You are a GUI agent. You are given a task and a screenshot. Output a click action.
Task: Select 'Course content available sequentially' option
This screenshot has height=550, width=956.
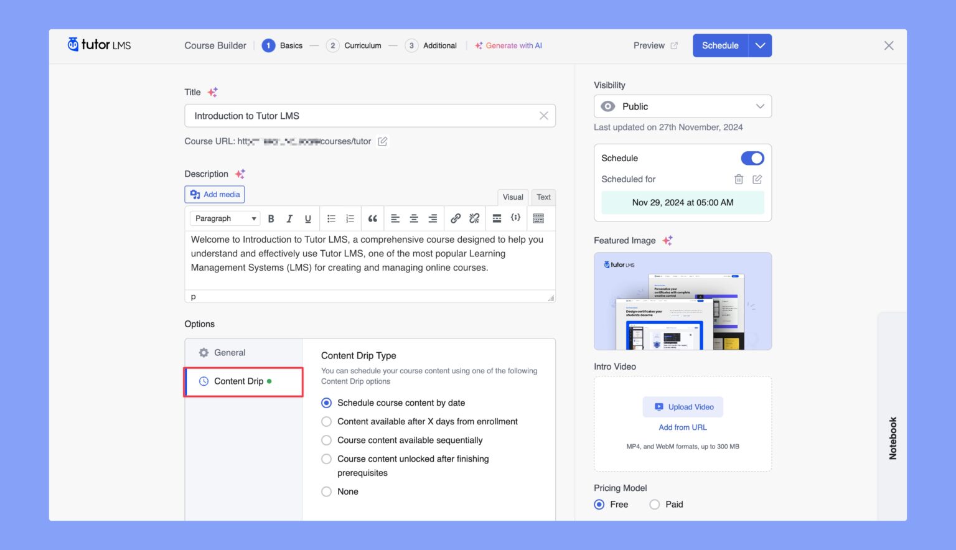click(326, 440)
